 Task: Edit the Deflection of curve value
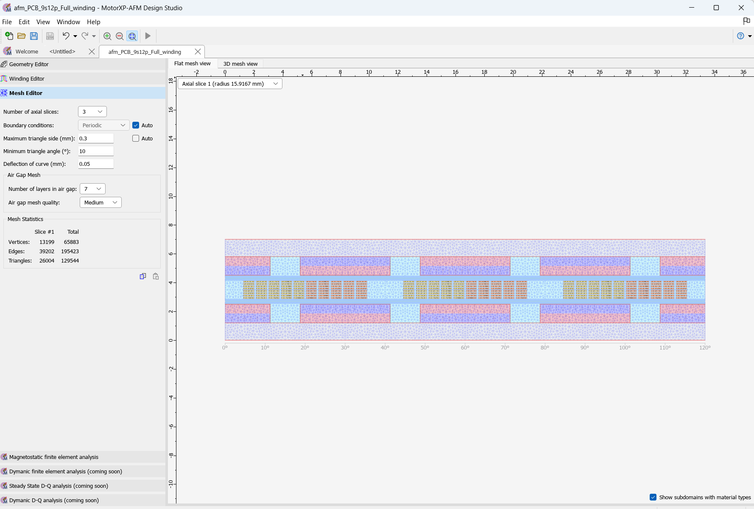(x=96, y=164)
